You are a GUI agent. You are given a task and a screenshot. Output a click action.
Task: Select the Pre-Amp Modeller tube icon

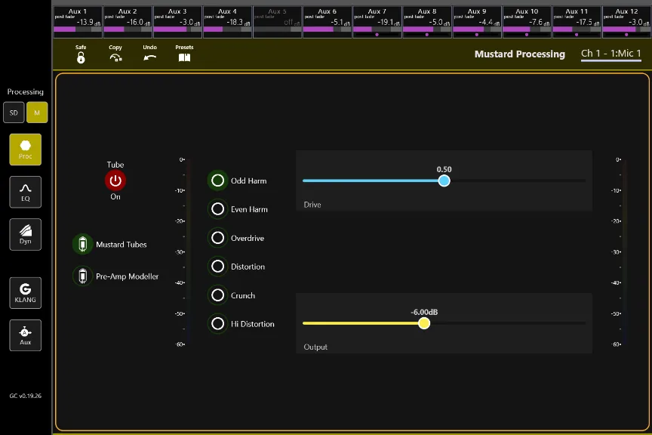click(83, 276)
